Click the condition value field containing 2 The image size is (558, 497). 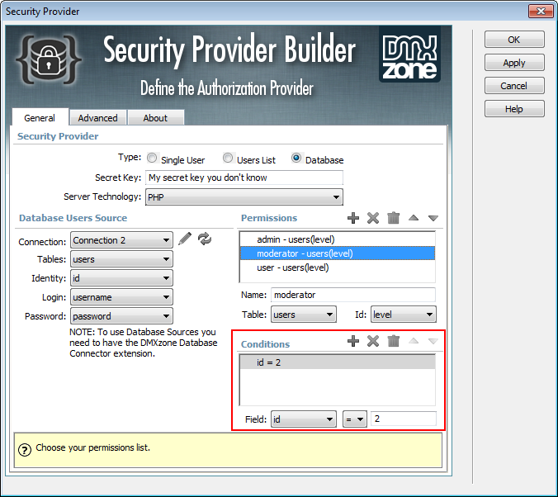[403, 419]
